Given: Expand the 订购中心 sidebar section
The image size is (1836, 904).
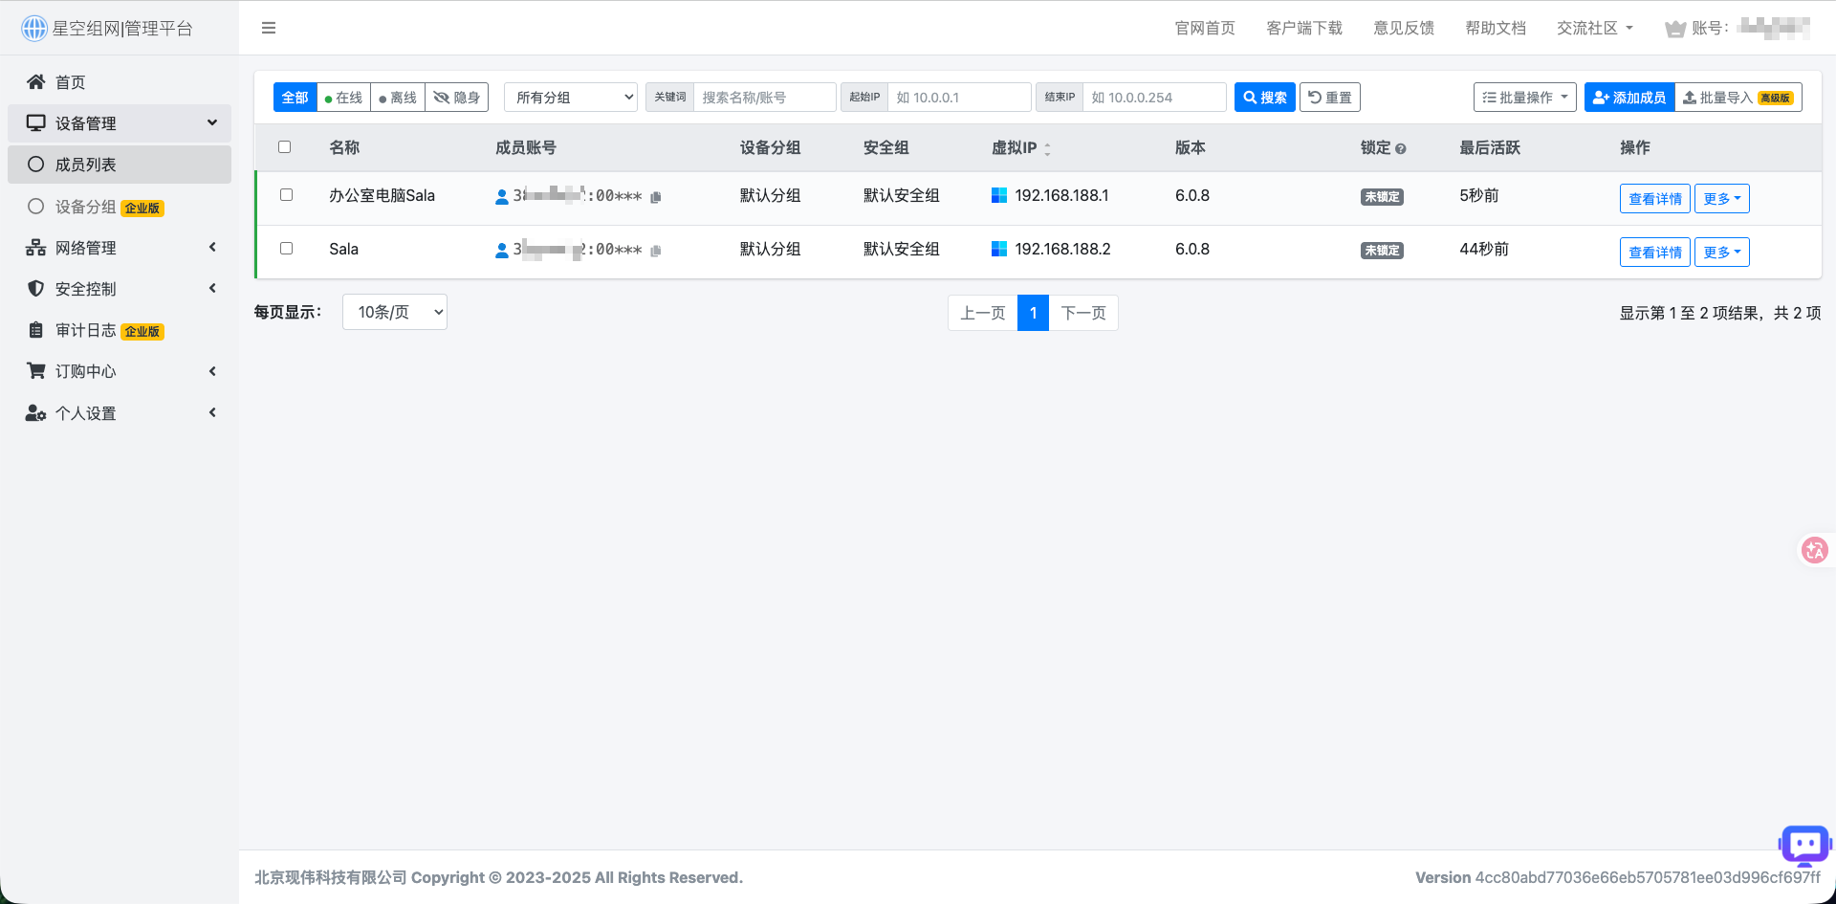Looking at the screenshot, I should 120,371.
